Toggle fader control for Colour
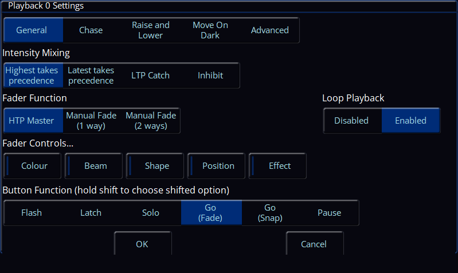Image resolution: width=458 pixels, height=273 pixels. pos(34,166)
